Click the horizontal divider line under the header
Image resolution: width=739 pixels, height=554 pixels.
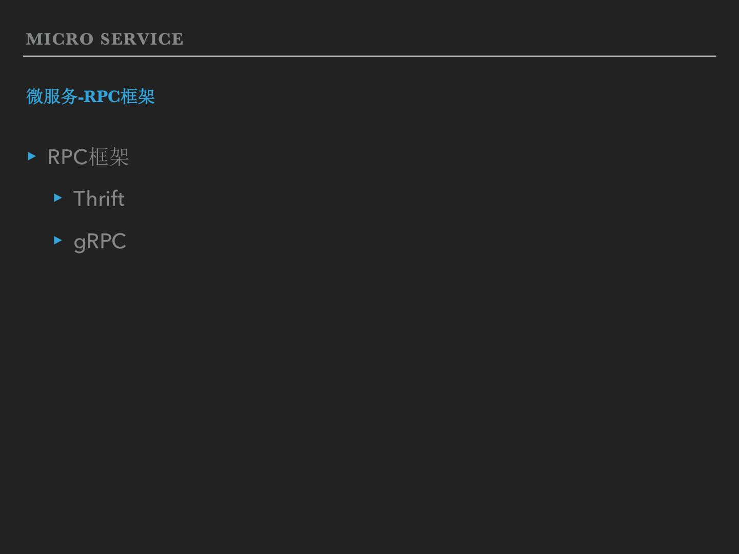[369, 56]
